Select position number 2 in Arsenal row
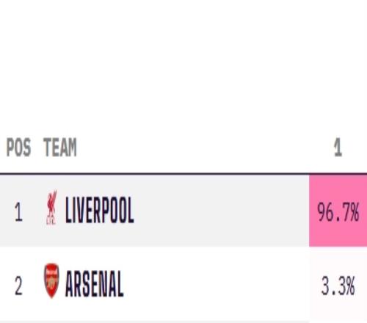Viewport: 367px width, 323px height. point(18,286)
